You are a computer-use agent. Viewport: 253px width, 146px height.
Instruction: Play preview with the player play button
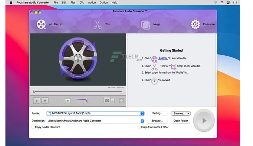click(37, 101)
